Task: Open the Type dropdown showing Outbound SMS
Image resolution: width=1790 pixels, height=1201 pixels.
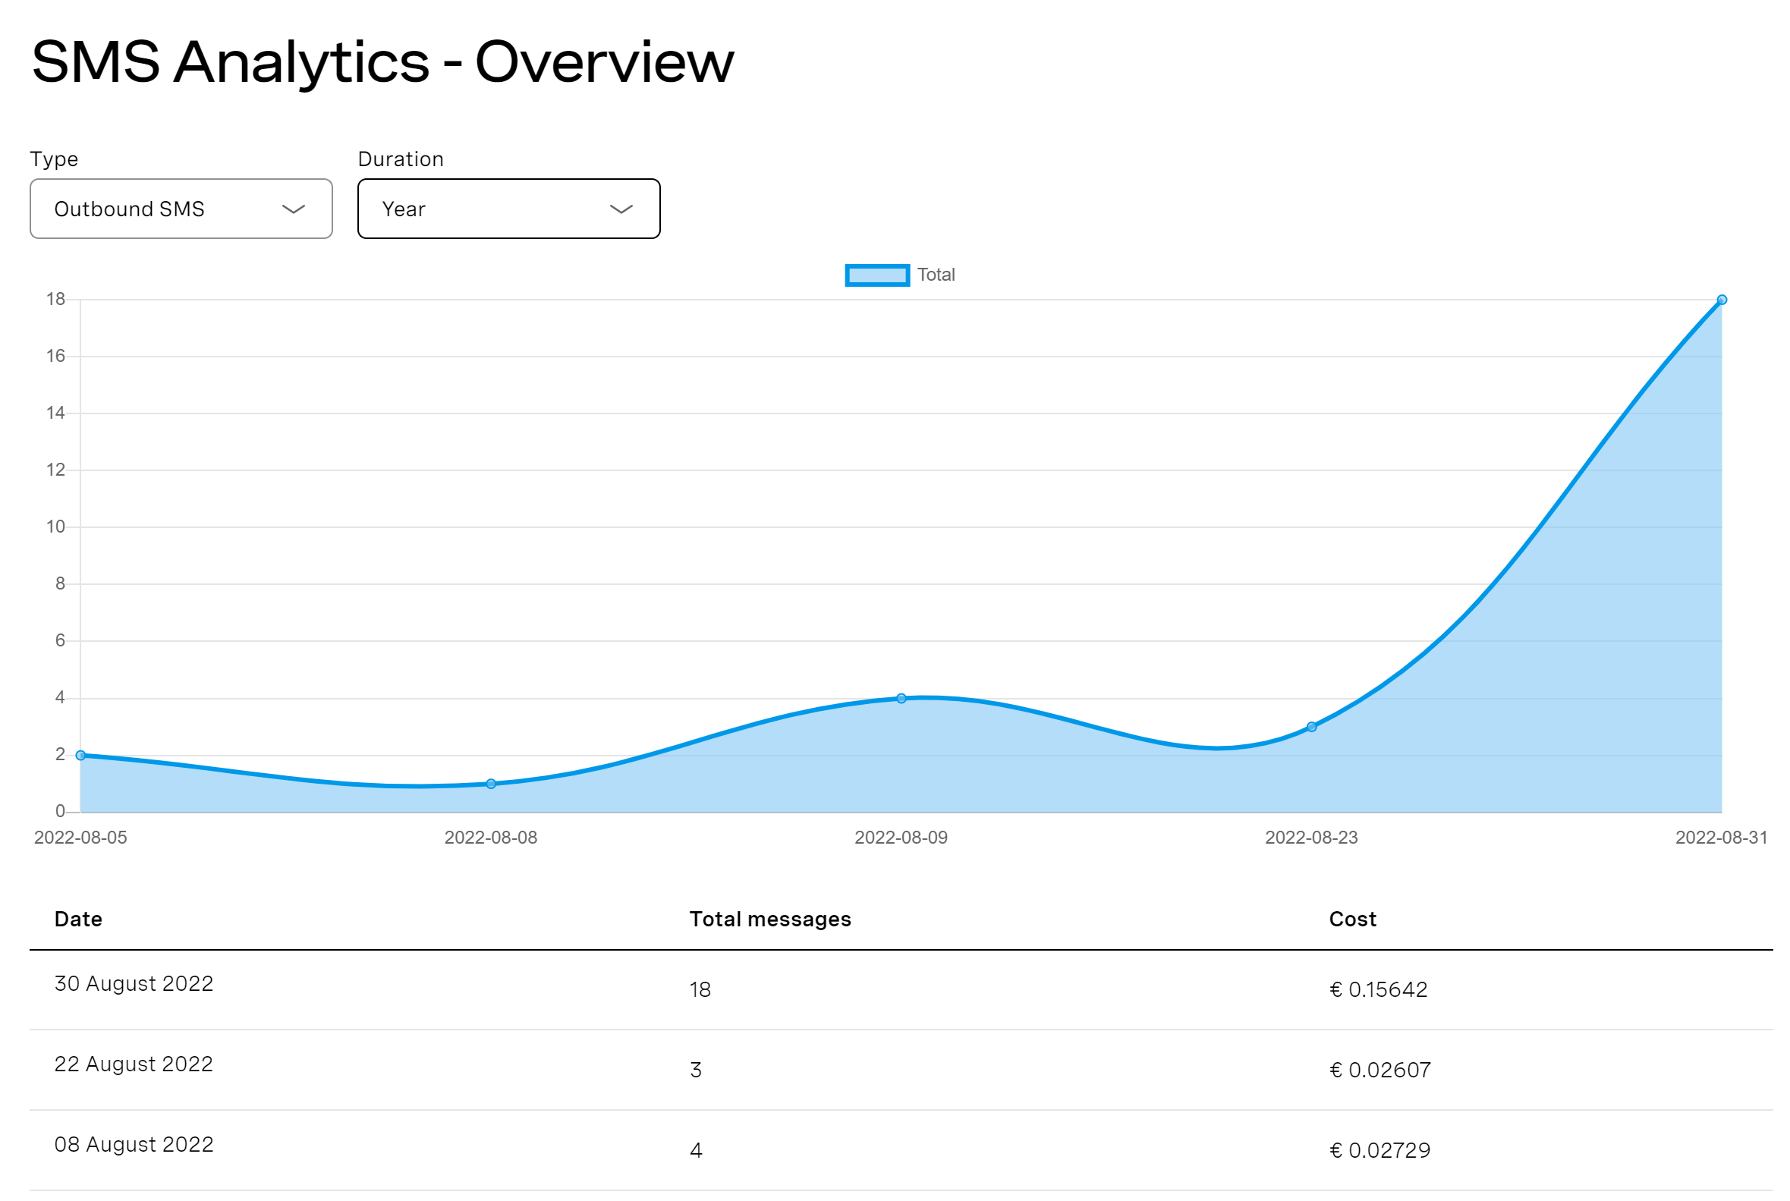Action: pos(181,209)
